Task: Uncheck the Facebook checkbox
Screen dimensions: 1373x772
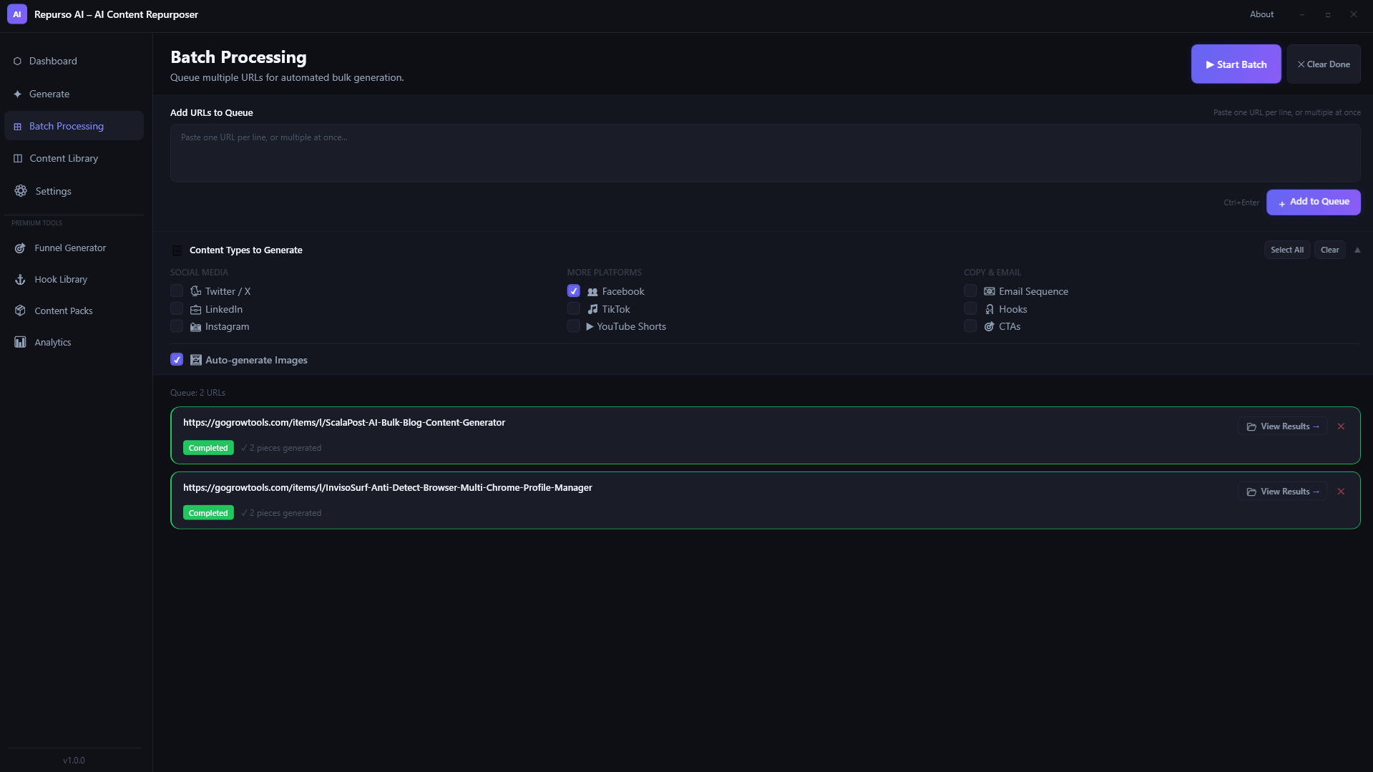Action: pos(574,291)
